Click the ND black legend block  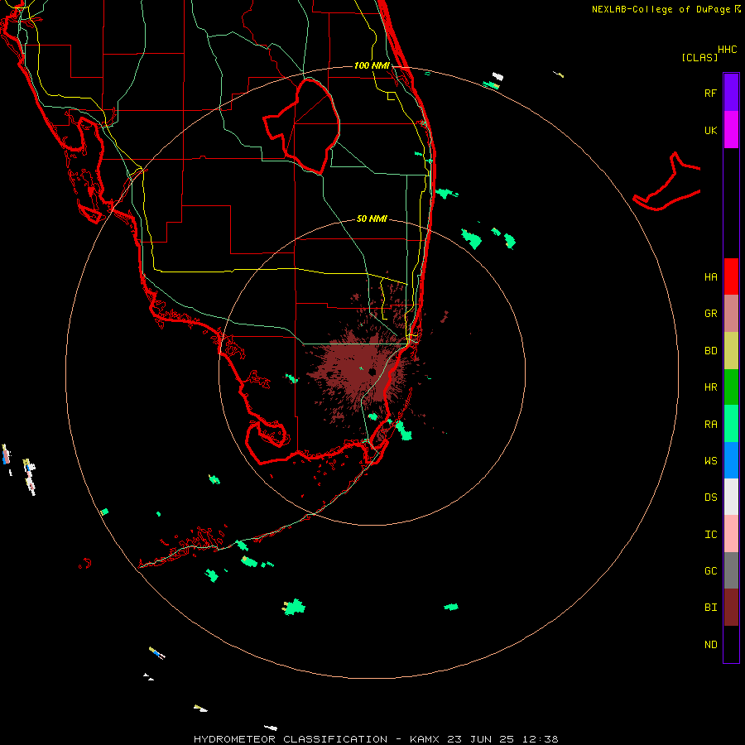731,644
